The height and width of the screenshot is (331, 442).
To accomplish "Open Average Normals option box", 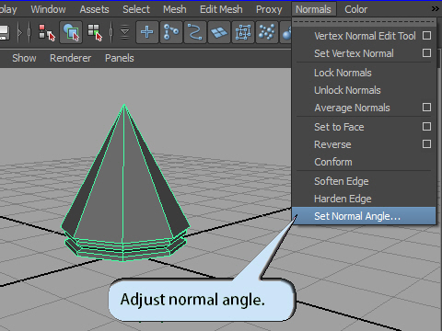I will (426, 108).
